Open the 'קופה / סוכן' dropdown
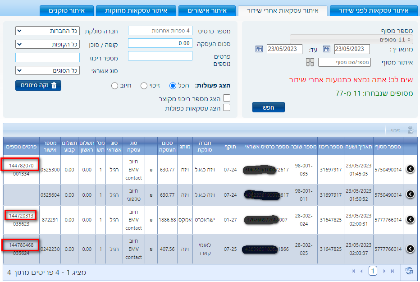The width and height of the screenshot is (420, 282). click(x=47, y=44)
